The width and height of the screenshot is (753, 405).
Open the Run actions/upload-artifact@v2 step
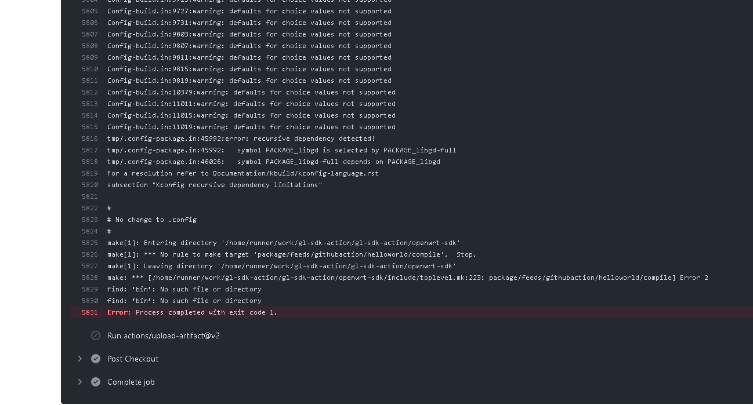163,335
